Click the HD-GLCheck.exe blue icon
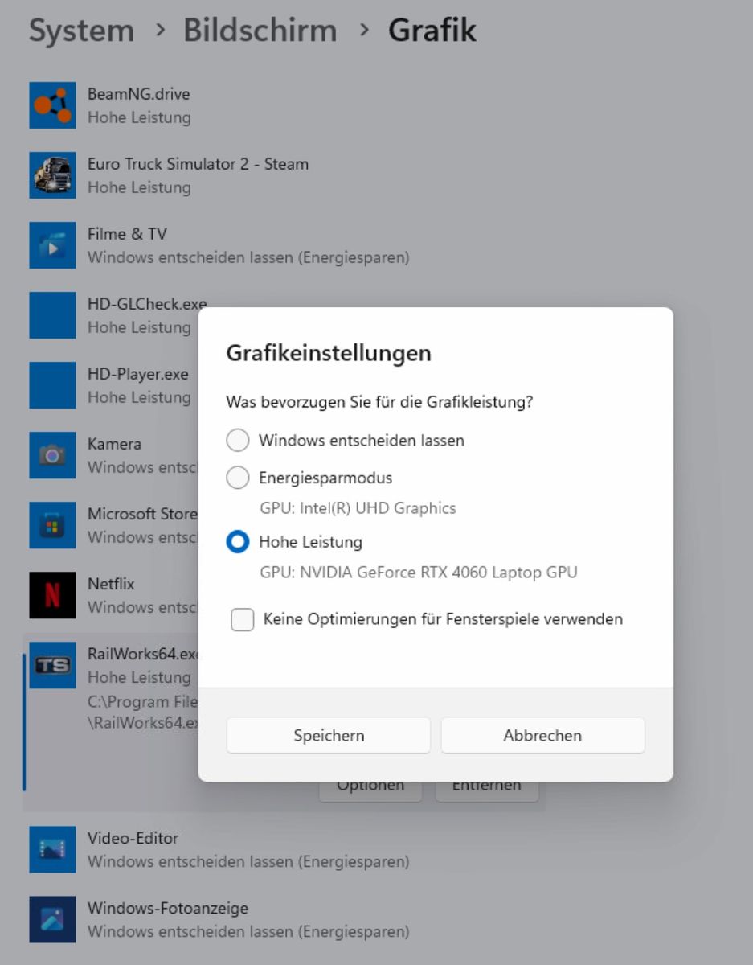Image resolution: width=753 pixels, height=965 pixels. (52, 315)
